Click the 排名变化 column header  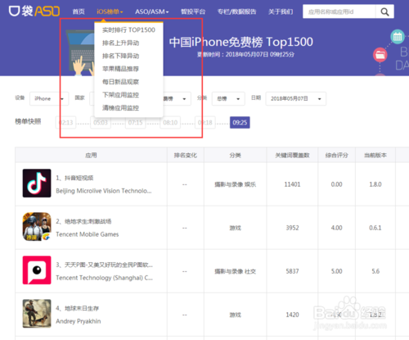pos(186,155)
